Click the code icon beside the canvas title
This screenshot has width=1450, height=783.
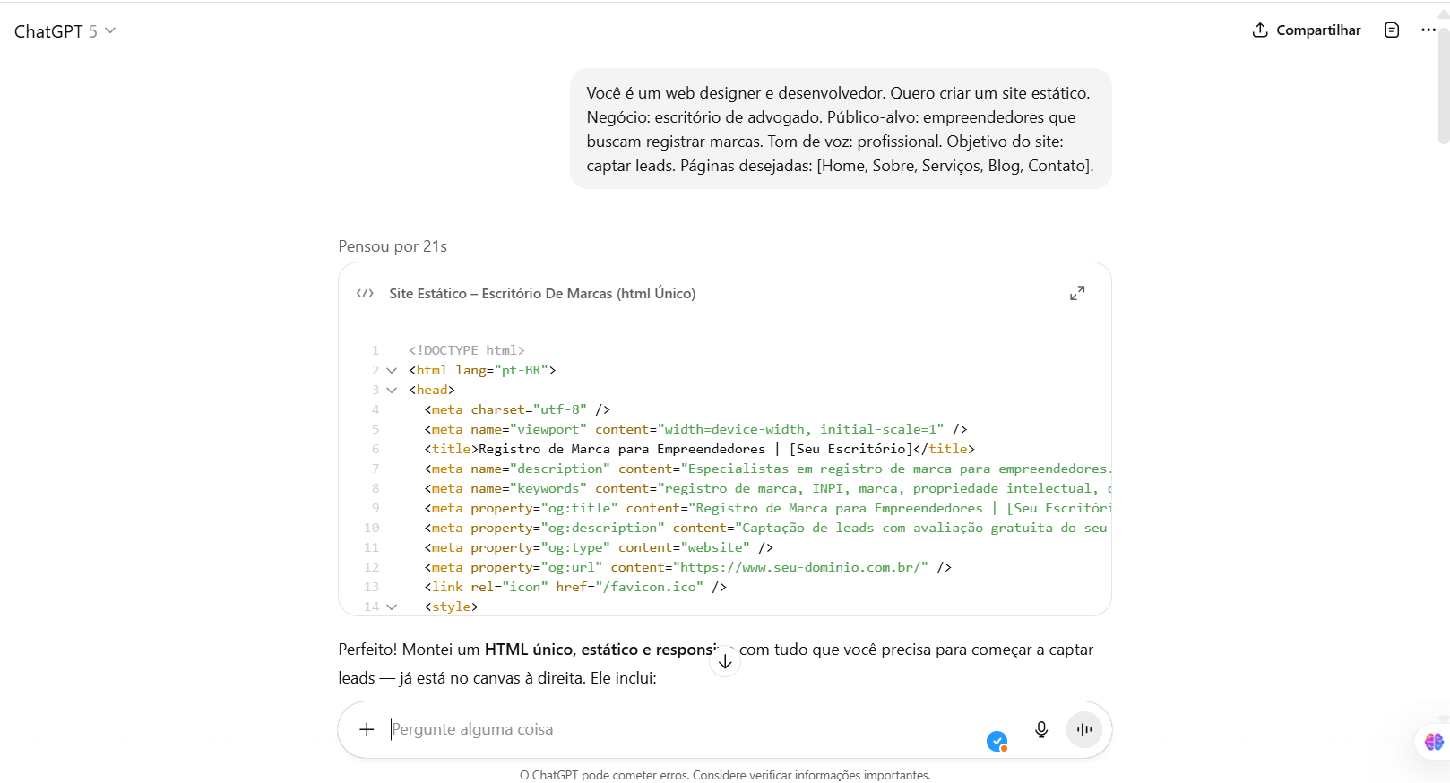[365, 293]
